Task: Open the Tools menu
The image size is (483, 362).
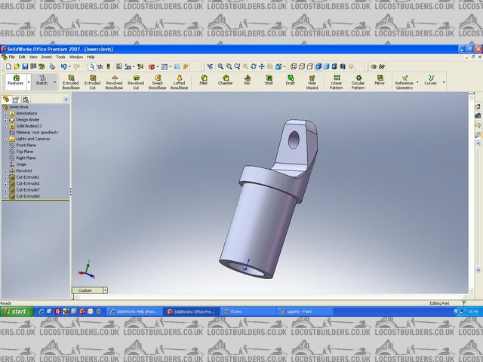Action: pos(60,57)
